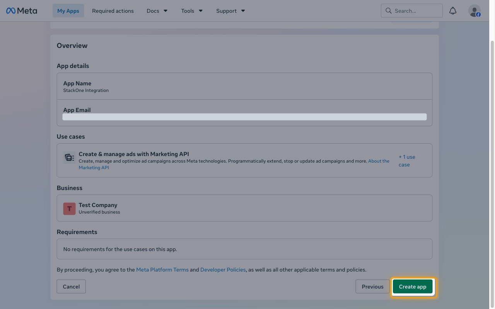
Task: Click the Overview section heading
Action: [72, 46]
